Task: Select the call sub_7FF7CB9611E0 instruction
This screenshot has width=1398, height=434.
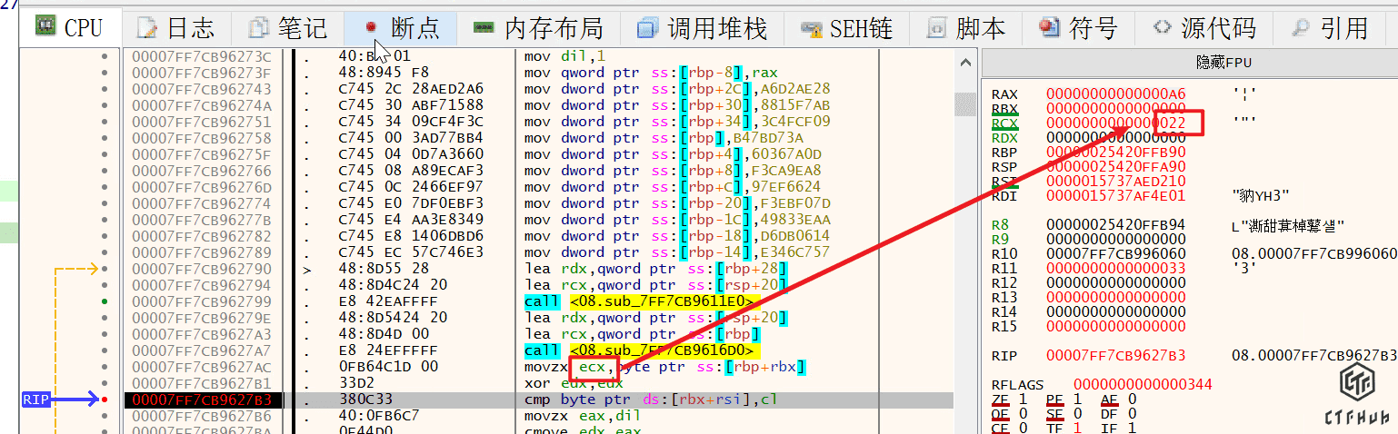Action: click(642, 301)
